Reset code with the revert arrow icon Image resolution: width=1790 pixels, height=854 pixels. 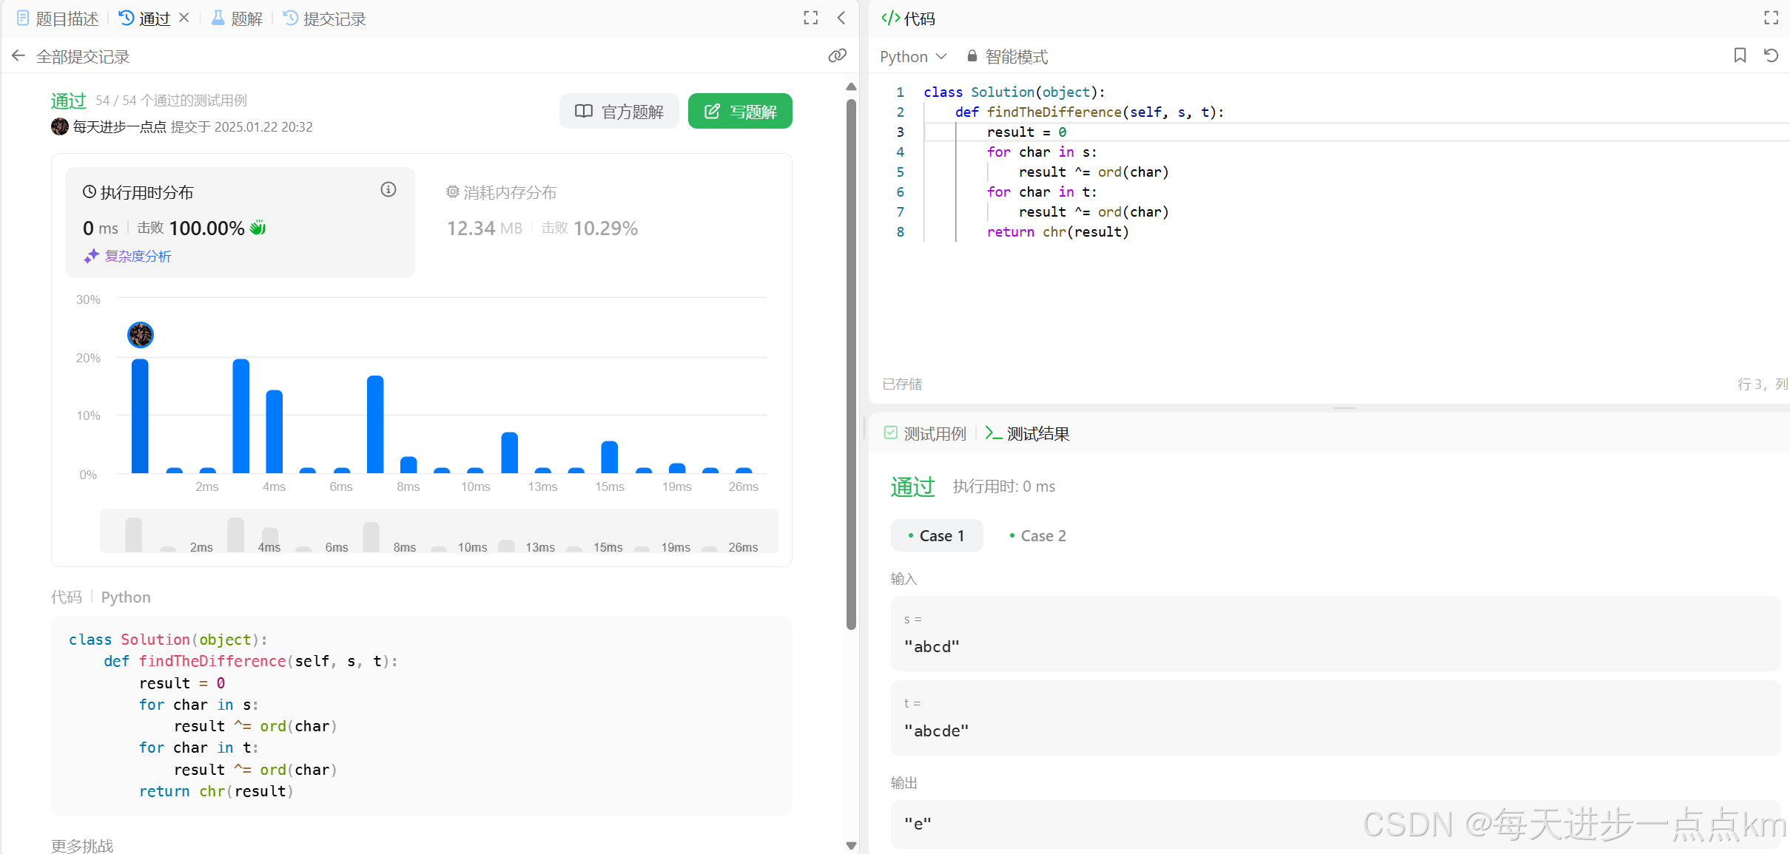1771,56
